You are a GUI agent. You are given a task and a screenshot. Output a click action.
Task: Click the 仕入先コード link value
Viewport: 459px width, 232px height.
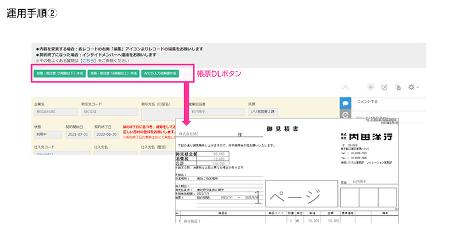click(x=45, y=154)
